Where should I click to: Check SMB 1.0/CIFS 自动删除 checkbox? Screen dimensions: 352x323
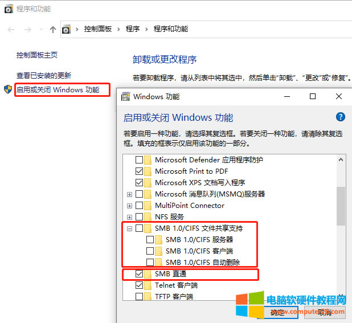(x=150, y=263)
